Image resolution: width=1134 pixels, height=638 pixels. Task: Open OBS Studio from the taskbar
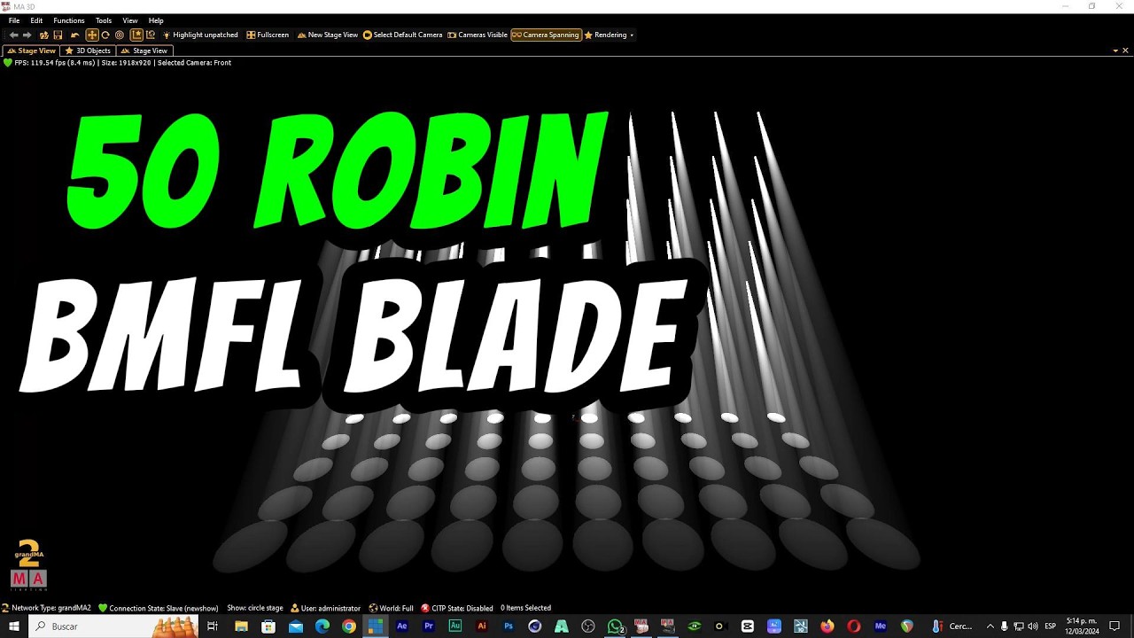click(588, 626)
